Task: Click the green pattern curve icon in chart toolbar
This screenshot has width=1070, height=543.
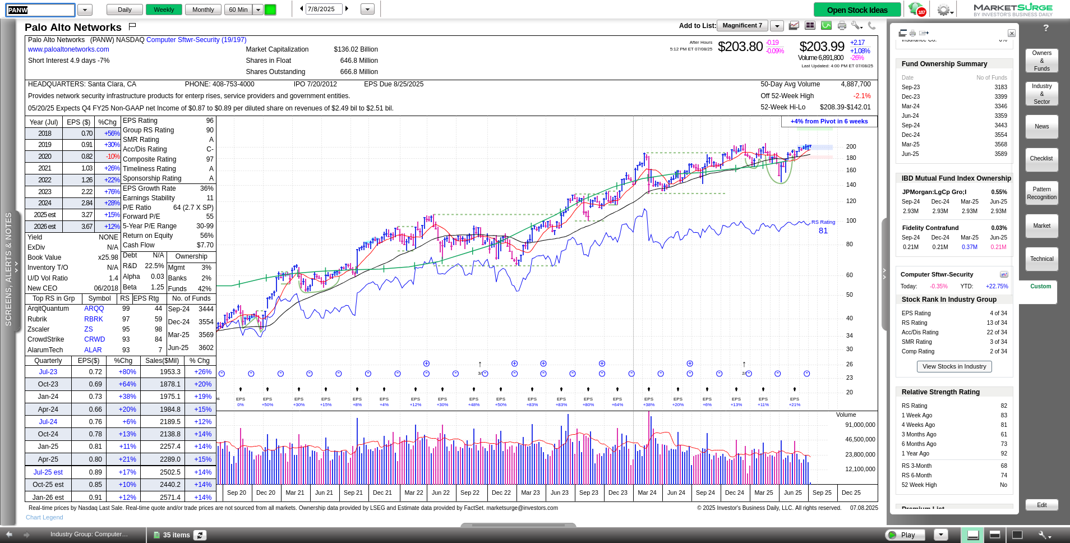Action: point(826,25)
